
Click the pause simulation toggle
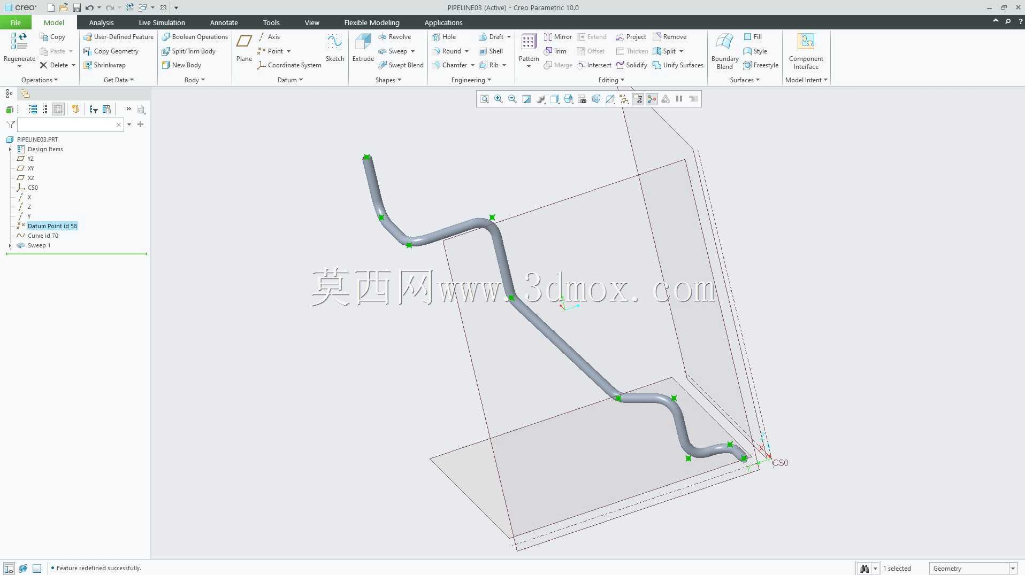click(x=679, y=99)
